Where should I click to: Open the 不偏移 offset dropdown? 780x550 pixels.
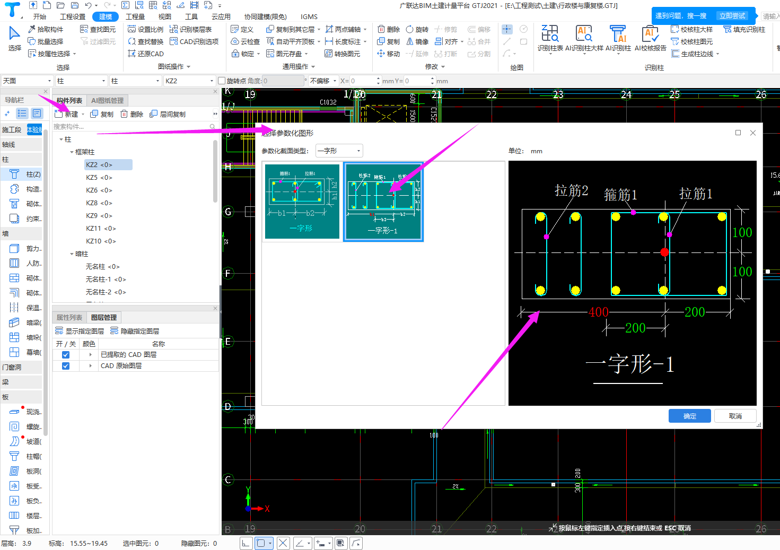click(323, 81)
